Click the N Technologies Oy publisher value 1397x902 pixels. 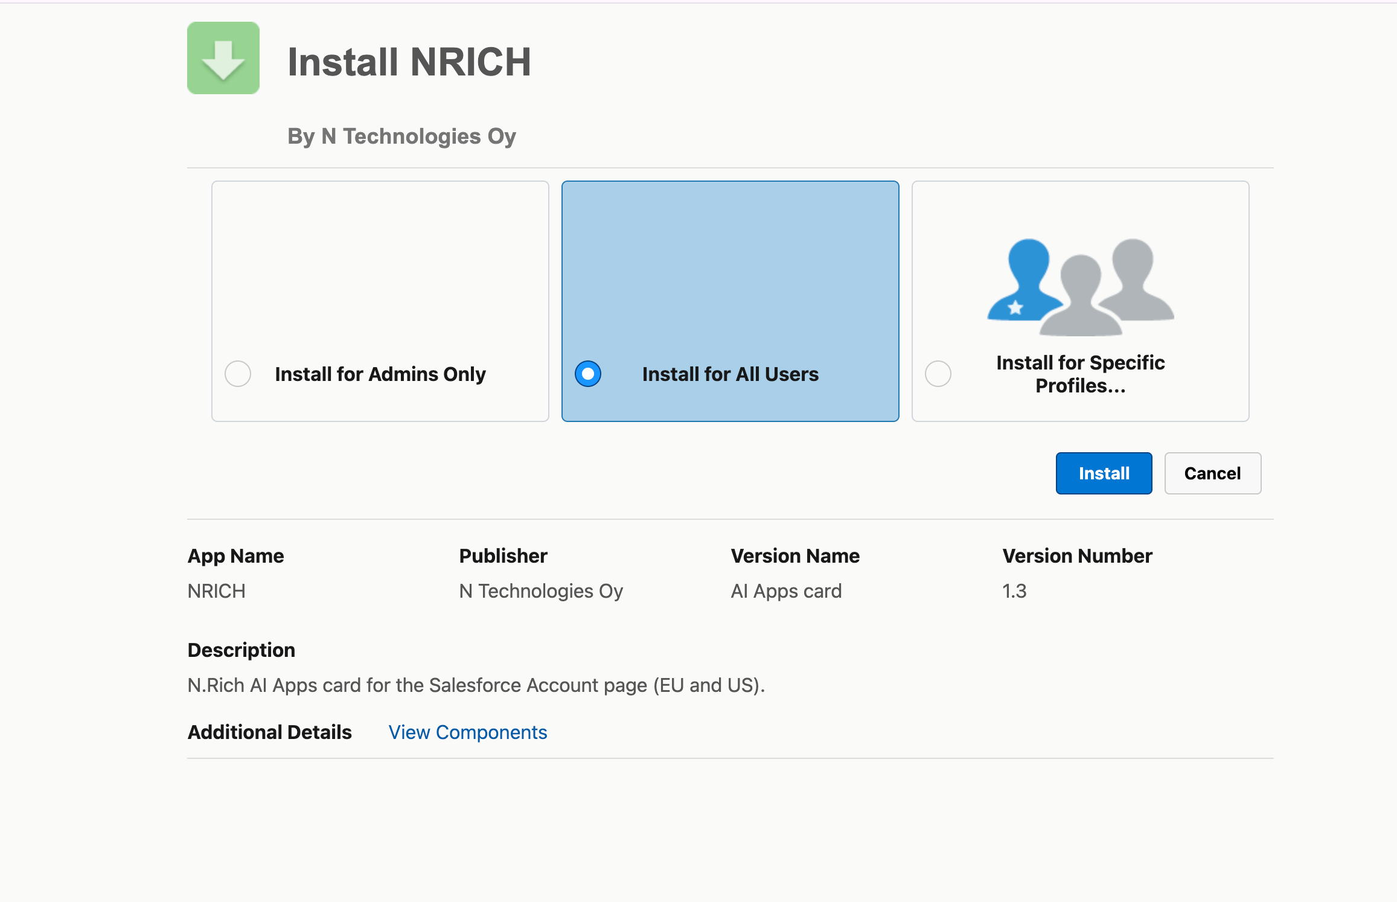coord(541,591)
